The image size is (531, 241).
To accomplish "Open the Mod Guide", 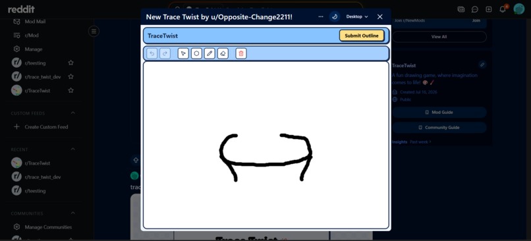I will click(x=439, y=112).
